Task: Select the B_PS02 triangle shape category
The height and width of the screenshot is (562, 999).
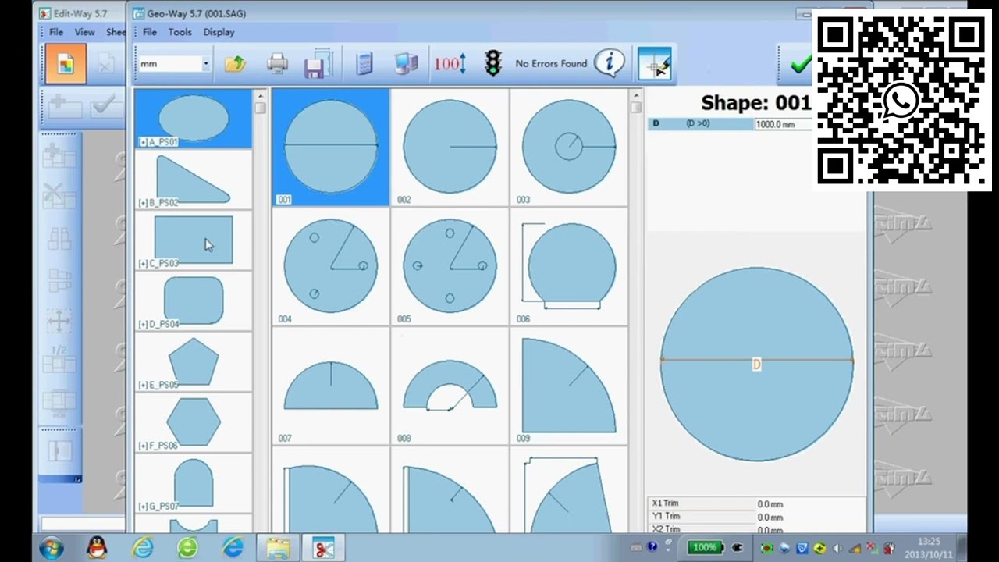Action: click(x=194, y=180)
